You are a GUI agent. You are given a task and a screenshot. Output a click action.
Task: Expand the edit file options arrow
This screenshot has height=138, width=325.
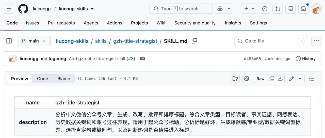point(300,79)
